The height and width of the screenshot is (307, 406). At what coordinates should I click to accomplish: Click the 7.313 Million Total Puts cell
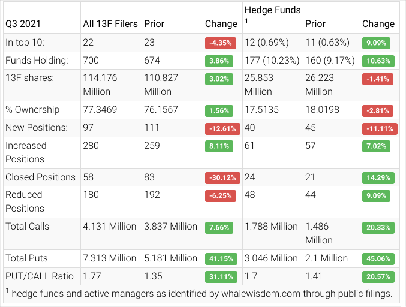click(x=109, y=258)
